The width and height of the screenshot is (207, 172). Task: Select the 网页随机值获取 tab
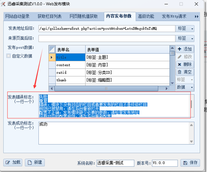84,16
